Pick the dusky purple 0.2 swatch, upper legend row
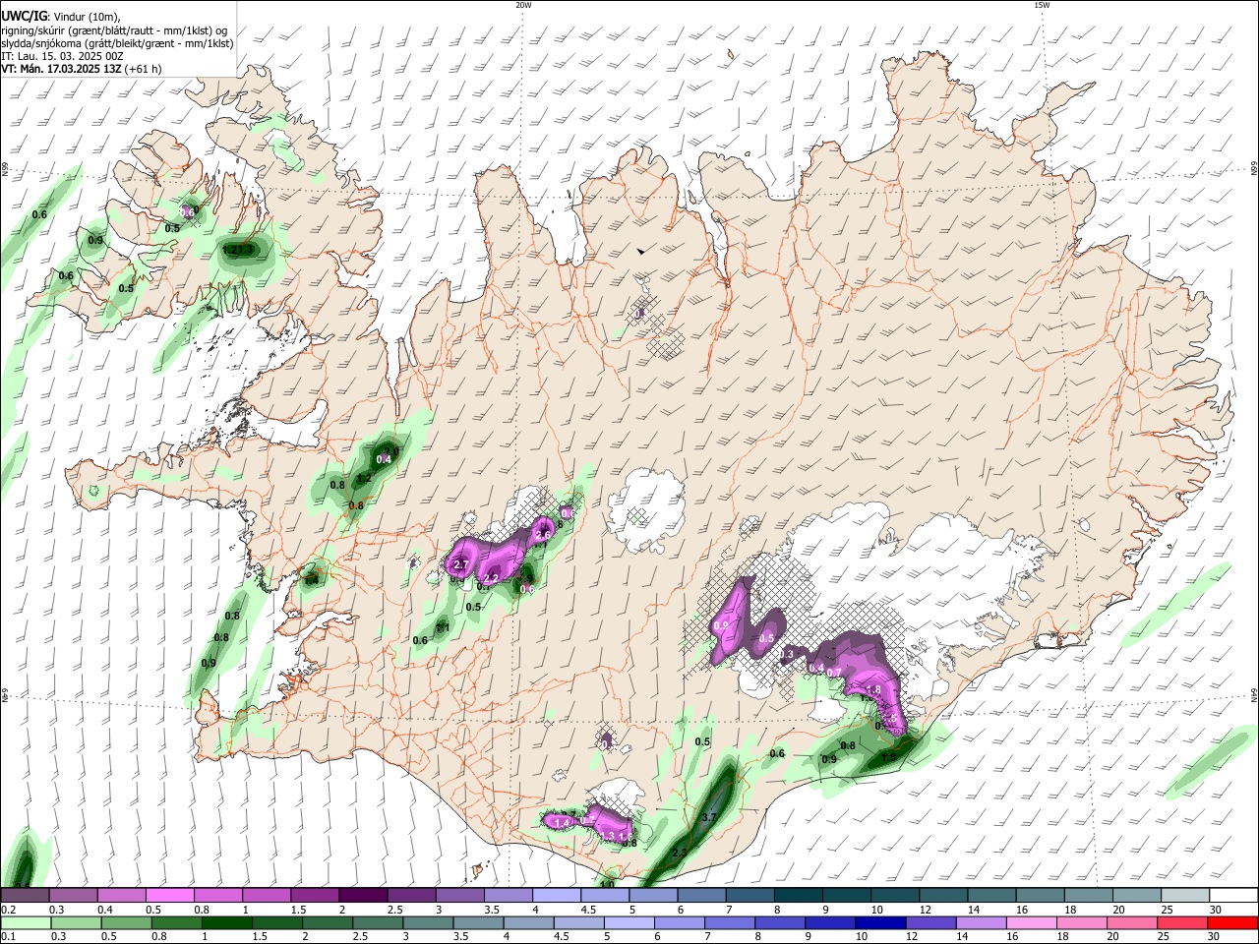The width and height of the screenshot is (1259, 944). click(26, 896)
